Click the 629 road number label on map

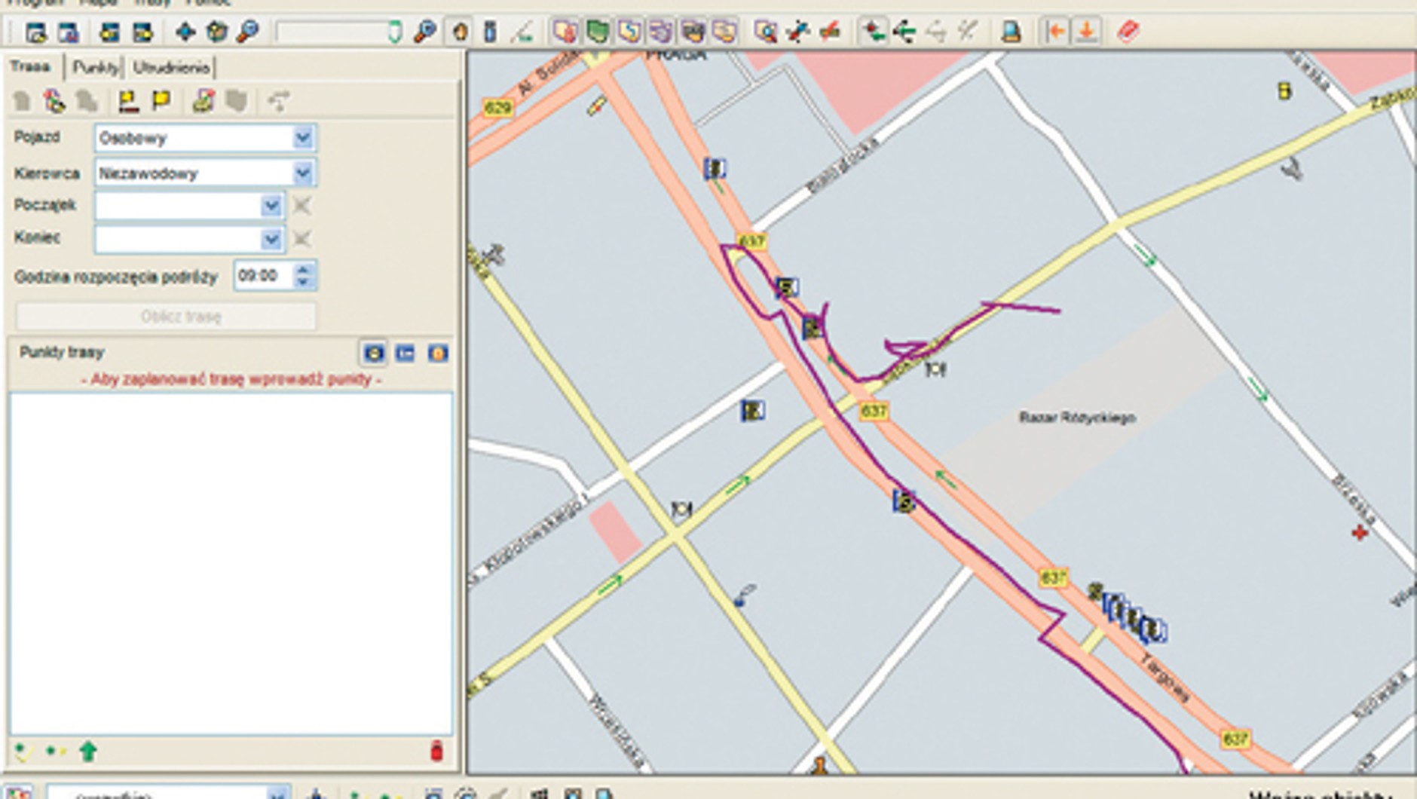coord(497,109)
